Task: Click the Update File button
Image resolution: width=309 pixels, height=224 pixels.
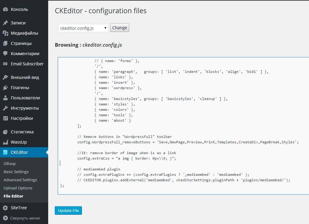Action: point(68,210)
